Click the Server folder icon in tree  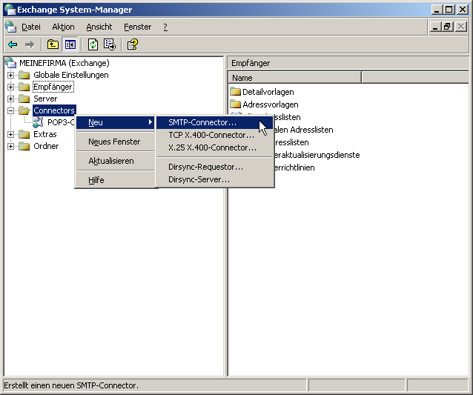point(24,99)
